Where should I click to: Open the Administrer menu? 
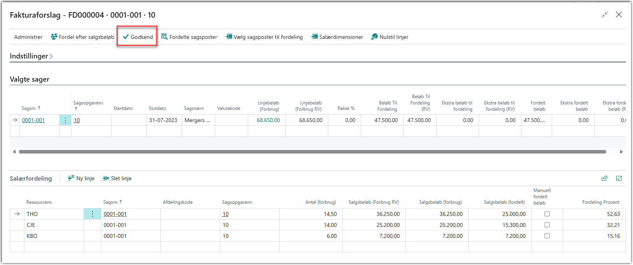pos(28,37)
